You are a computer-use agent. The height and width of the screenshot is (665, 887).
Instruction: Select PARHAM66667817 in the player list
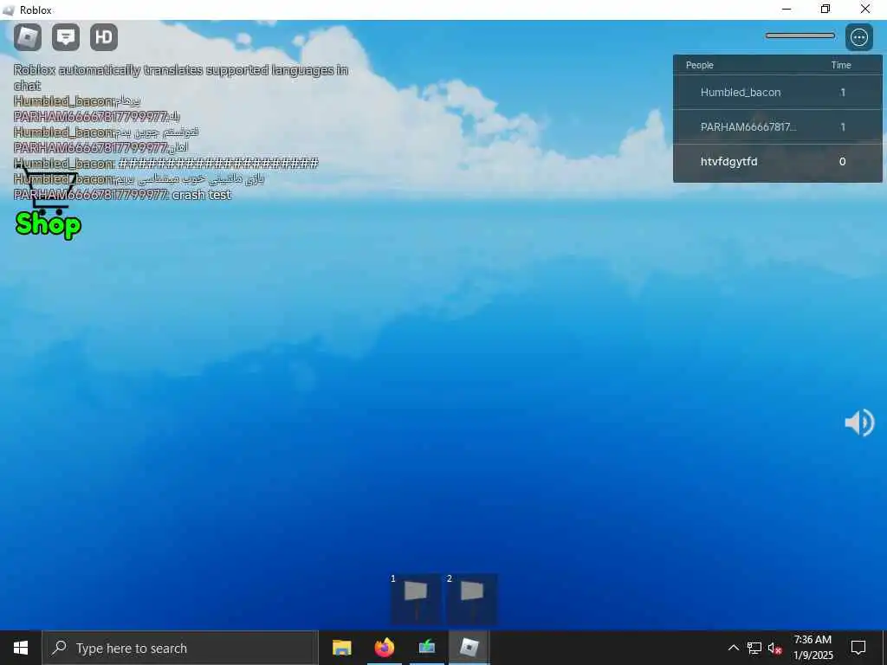coord(777,126)
